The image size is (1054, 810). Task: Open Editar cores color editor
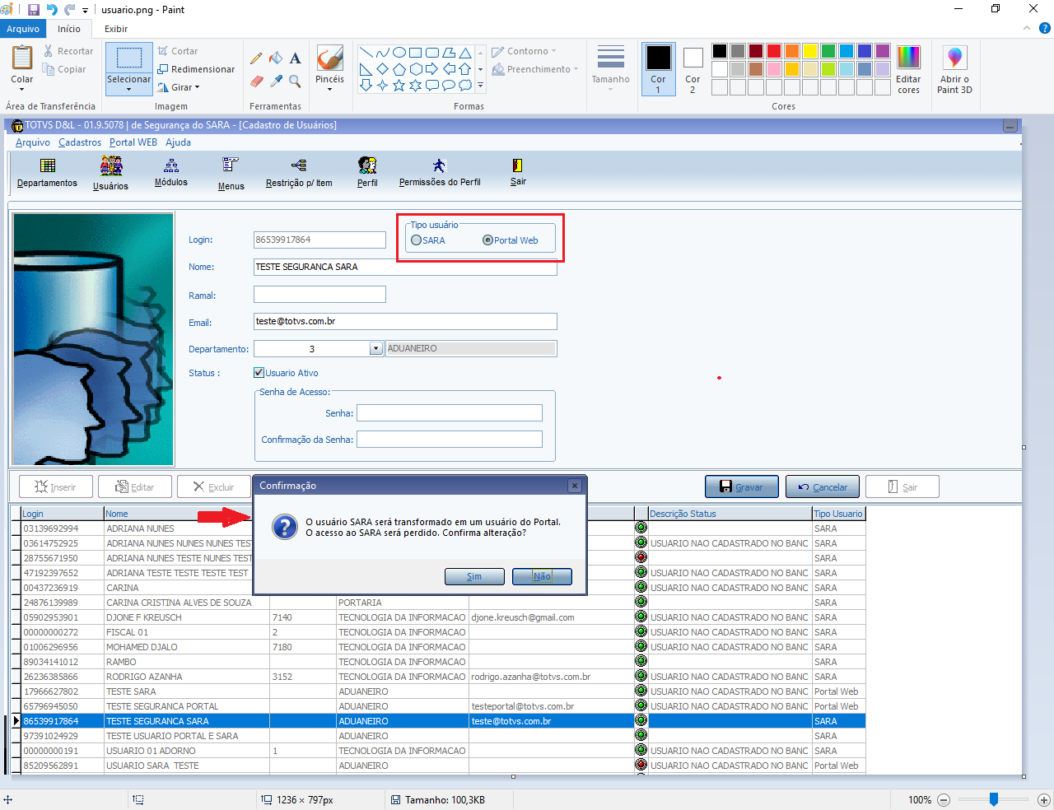[908, 69]
